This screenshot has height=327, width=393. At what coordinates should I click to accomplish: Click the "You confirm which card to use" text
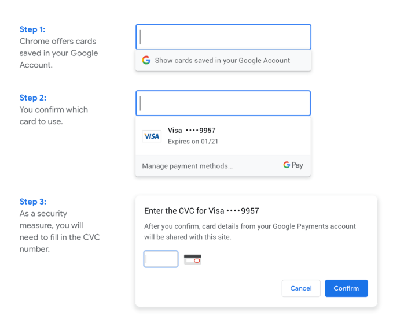pyautogui.click(x=54, y=116)
